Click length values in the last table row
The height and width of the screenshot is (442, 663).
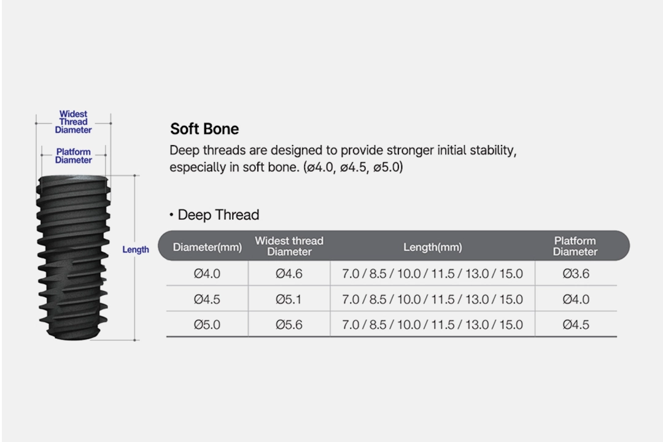[432, 325]
